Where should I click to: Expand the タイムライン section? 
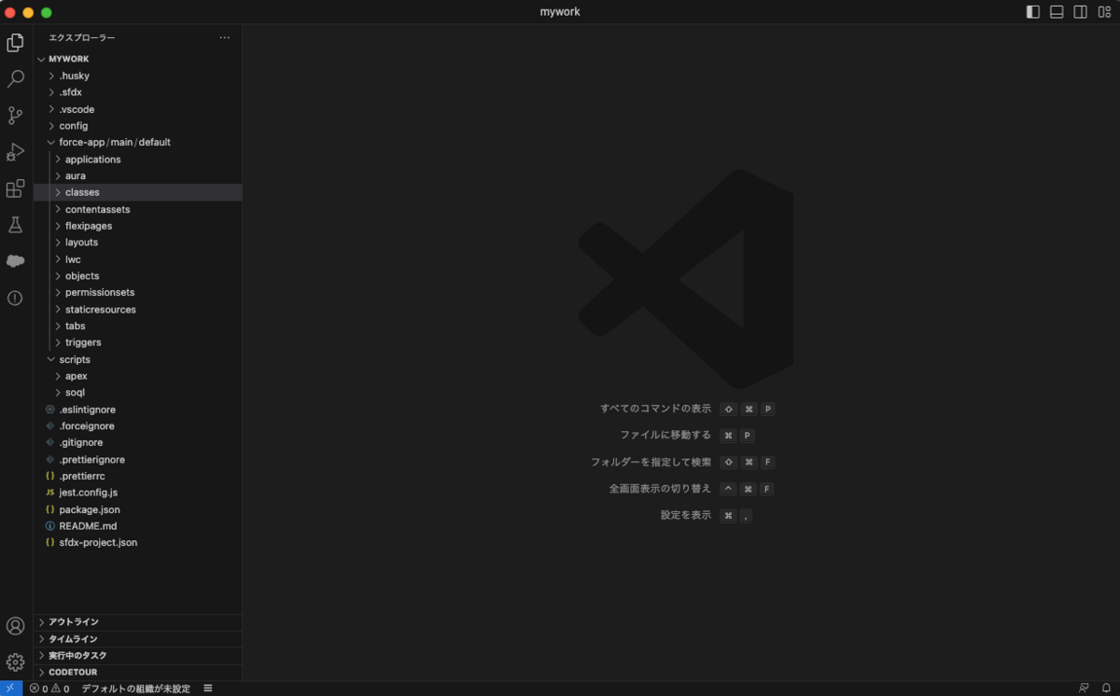[x=138, y=639]
